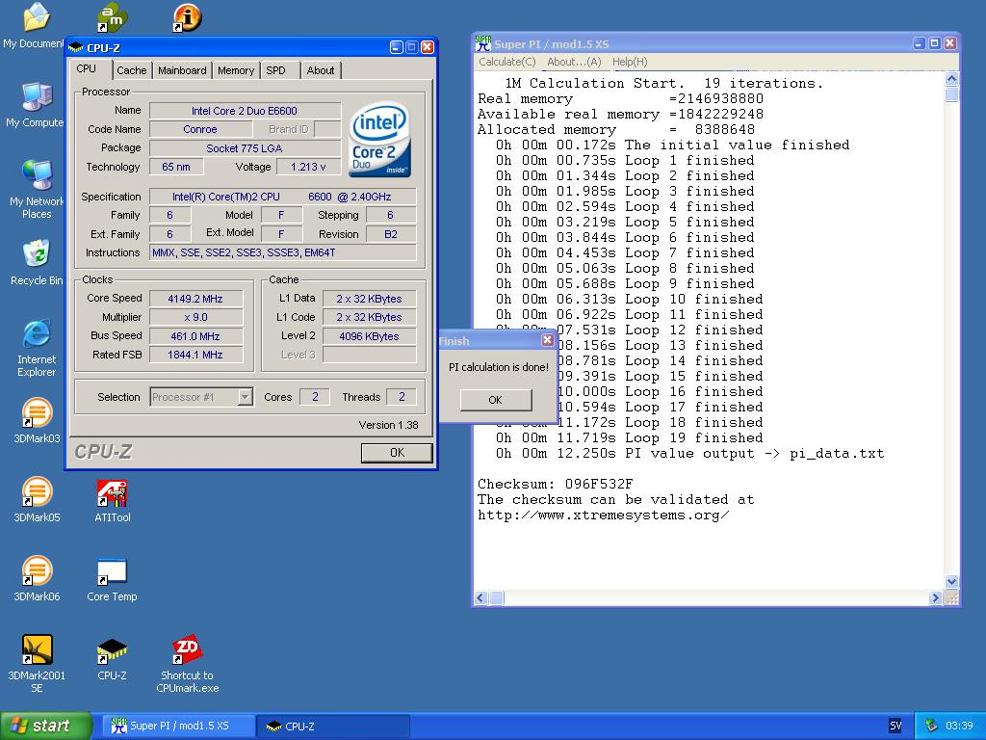Click the 'PI value output -> pi_data.txt' line
Screen dimensions: 986x740
[x=689, y=453]
